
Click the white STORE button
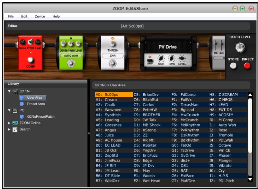coord(233,66)
